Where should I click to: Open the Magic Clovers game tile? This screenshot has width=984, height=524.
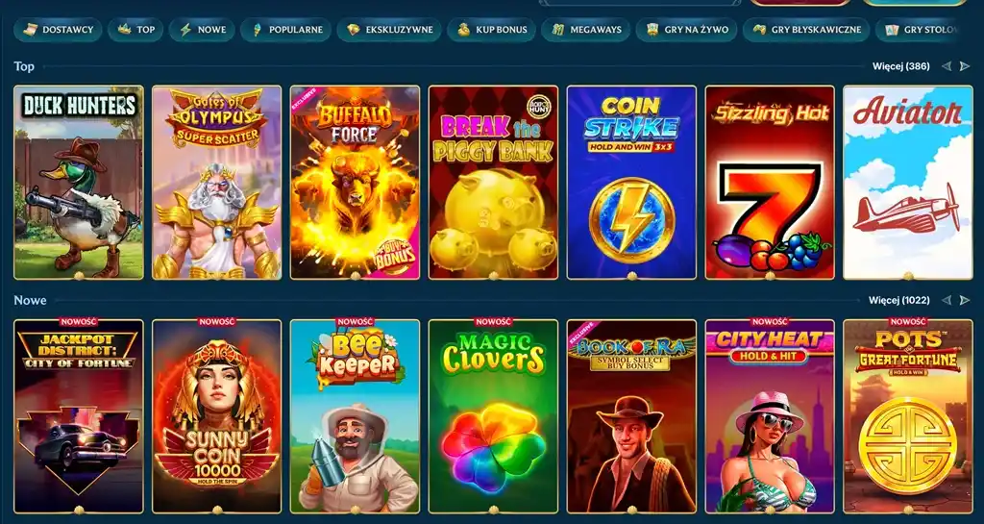tap(493, 416)
